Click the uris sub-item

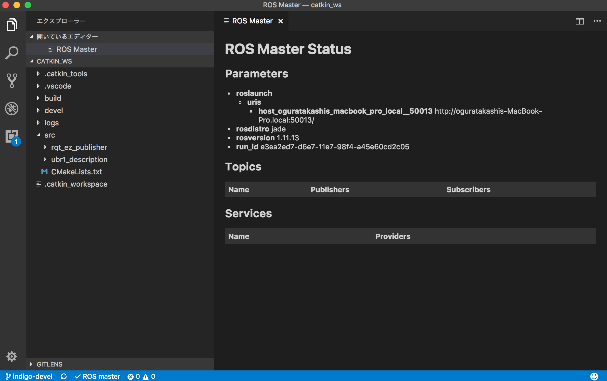pos(254,102)
